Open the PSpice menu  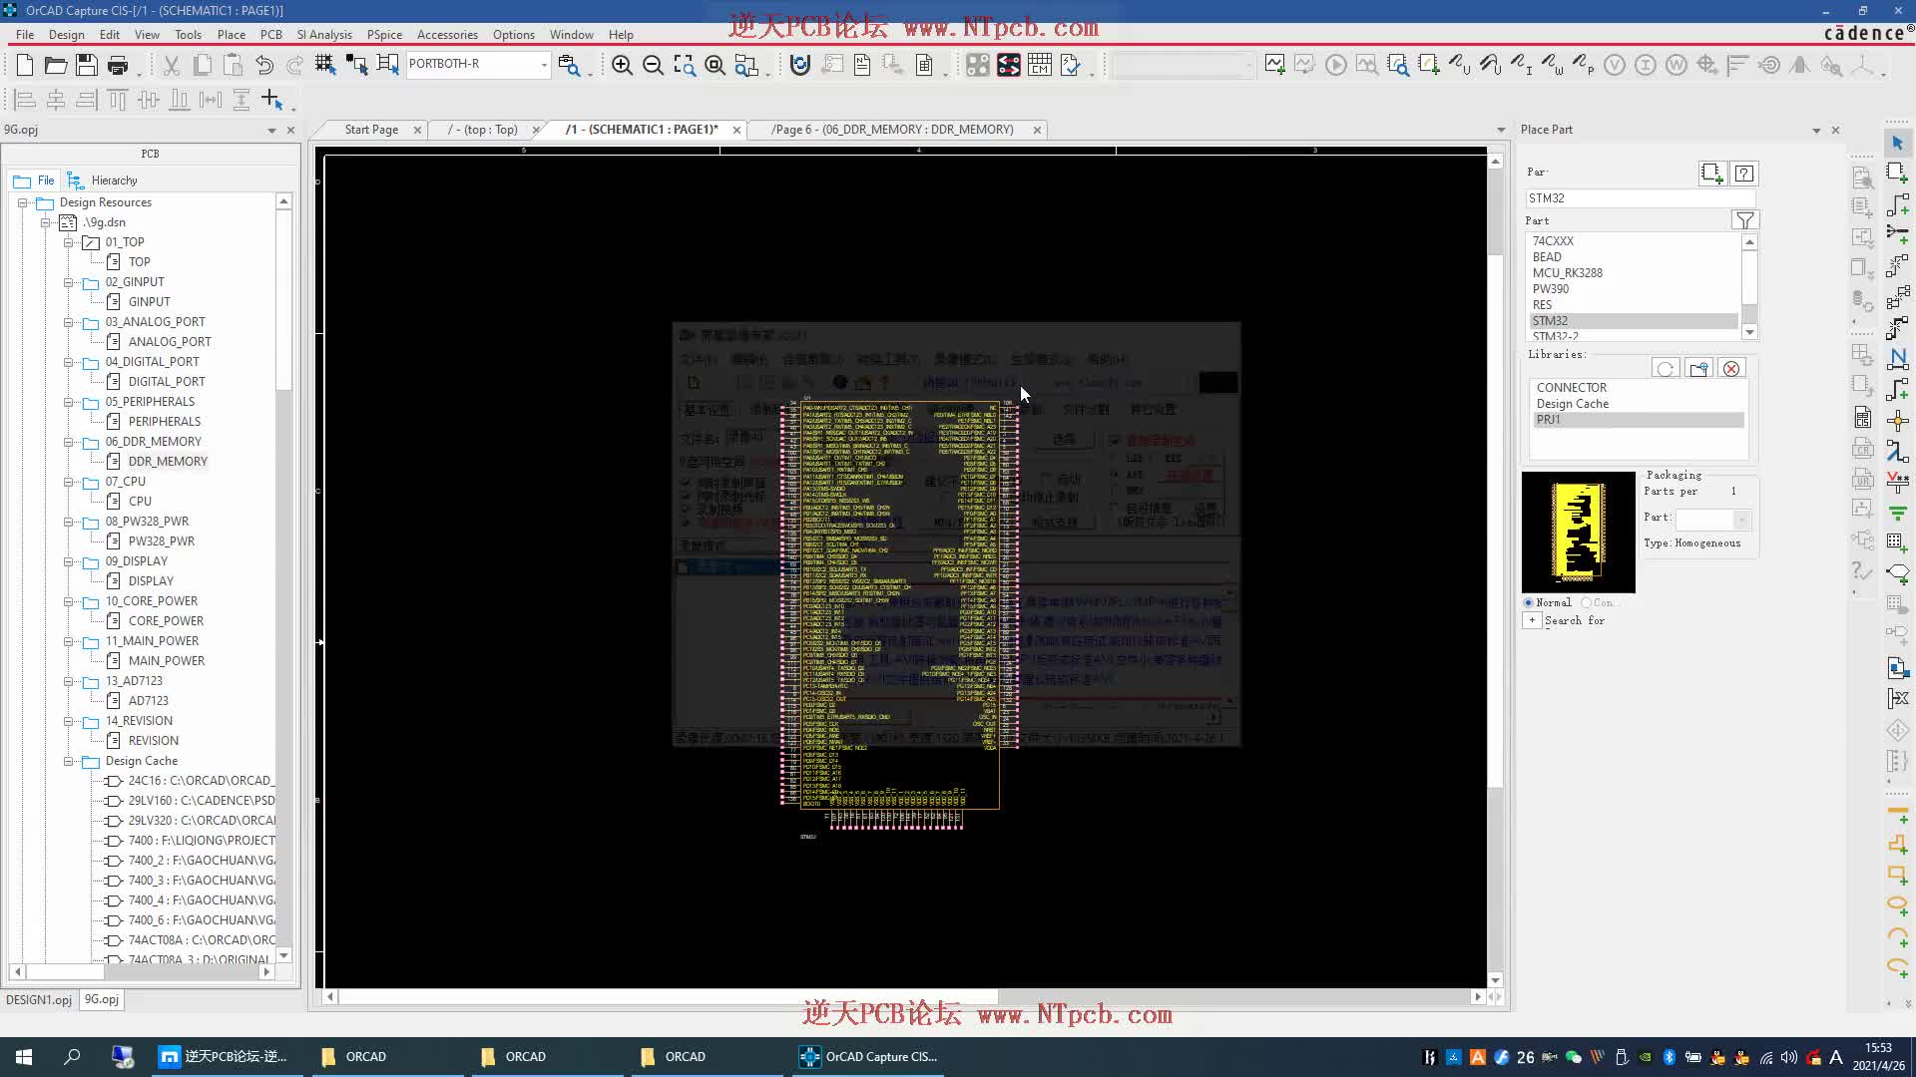point(384,34)
